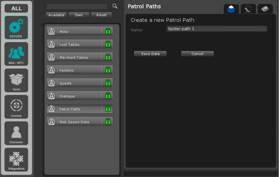Cancel the new patrol path
The image size is (279, 177).
197,54
